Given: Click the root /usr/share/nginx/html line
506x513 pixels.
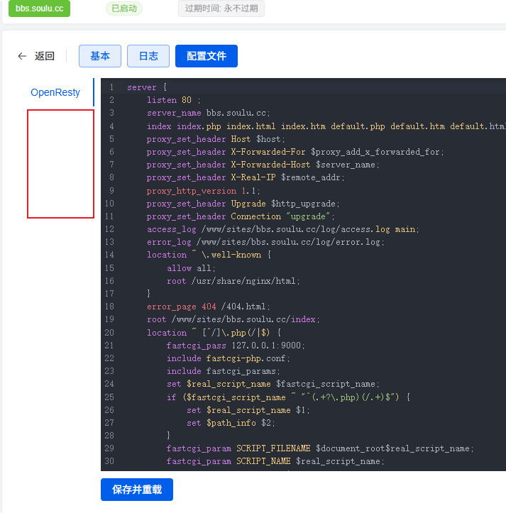Looking at the screenshot, I should 233,281.
